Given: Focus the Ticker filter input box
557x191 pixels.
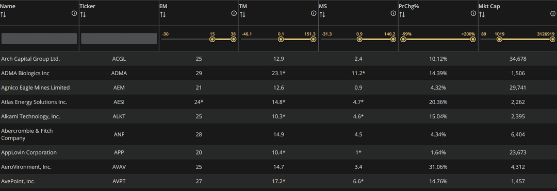Looking at the screenshot, I should [x=119, y=38].
